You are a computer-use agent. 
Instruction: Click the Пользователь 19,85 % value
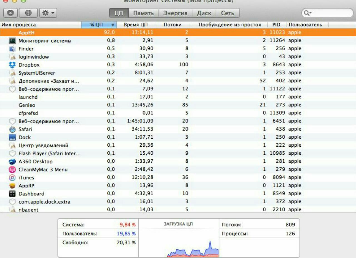tap(126, 234)
